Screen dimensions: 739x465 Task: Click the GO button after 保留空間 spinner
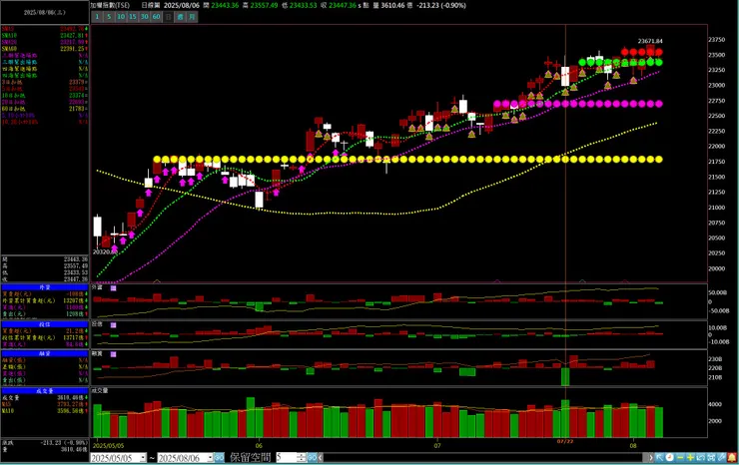click(x=312, y=457)
